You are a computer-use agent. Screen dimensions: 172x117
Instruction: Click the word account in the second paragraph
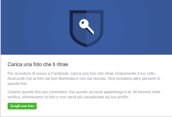(x=96, y=92)
